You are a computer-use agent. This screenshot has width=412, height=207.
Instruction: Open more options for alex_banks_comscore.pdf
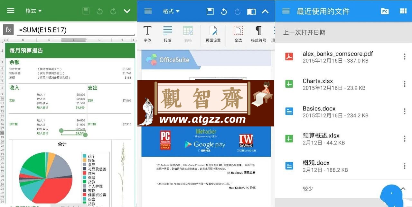pyautogui.click(x=405, y=57)
